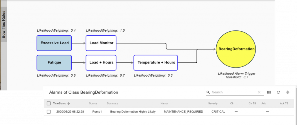Open the Bow Ties Rules side tab

pos(3,24)
